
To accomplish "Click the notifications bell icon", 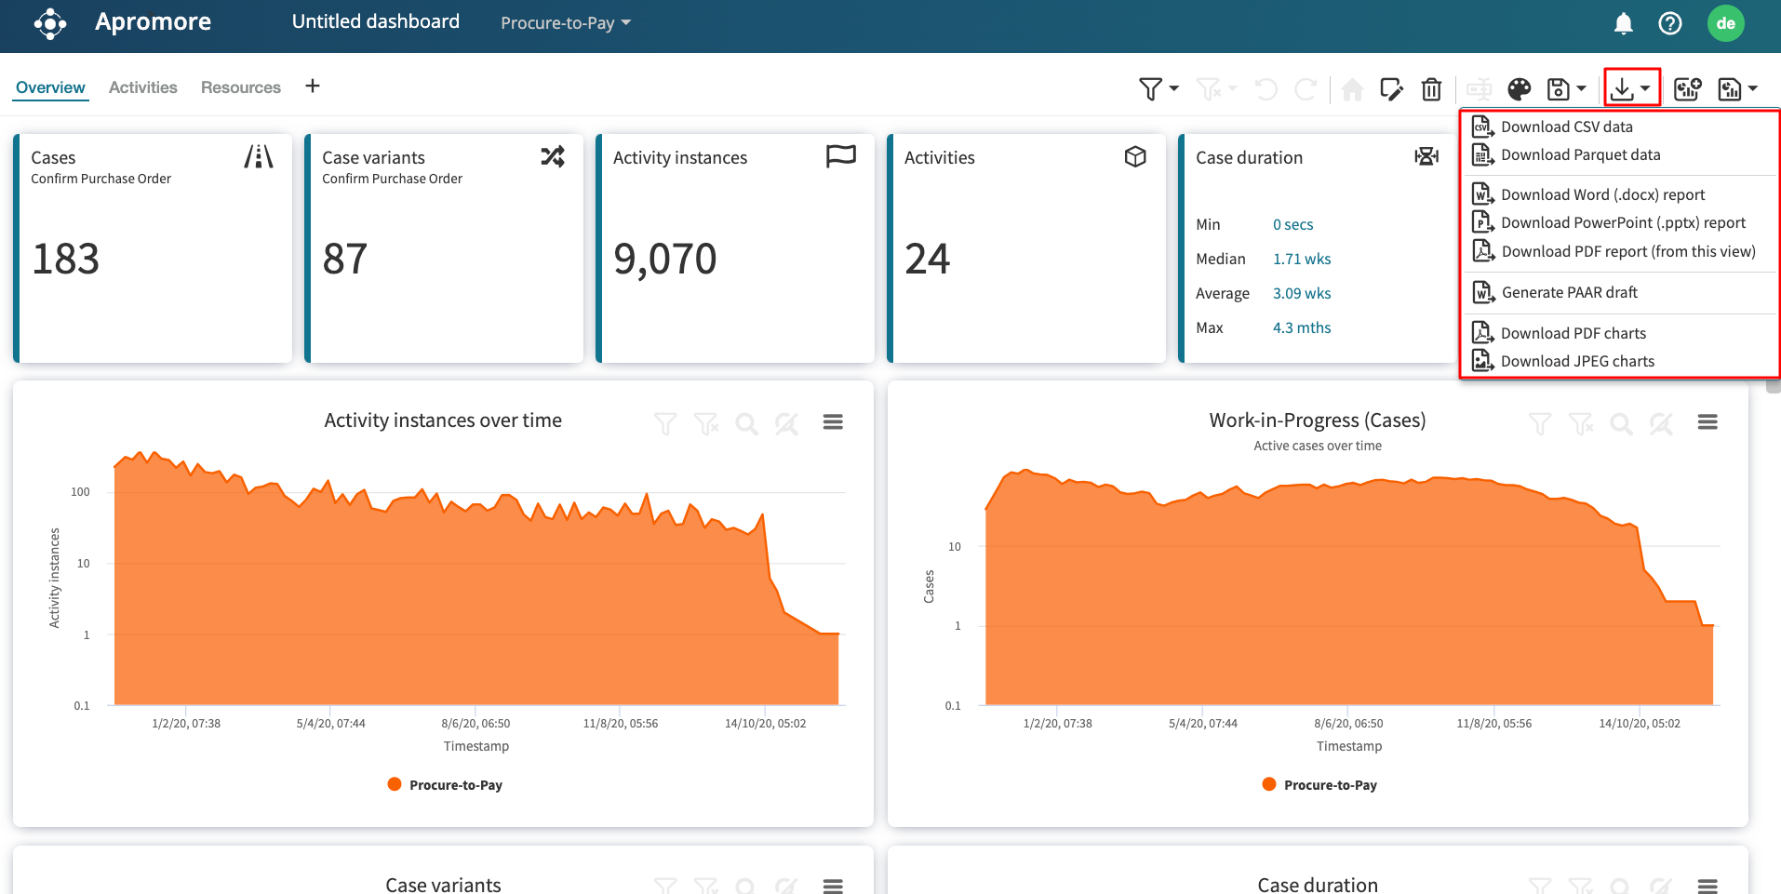I will pos(1623,23).
